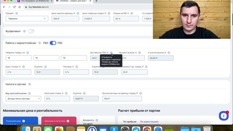
Task: Click info icon beside Скидка на WB
Action: (132, 13)
